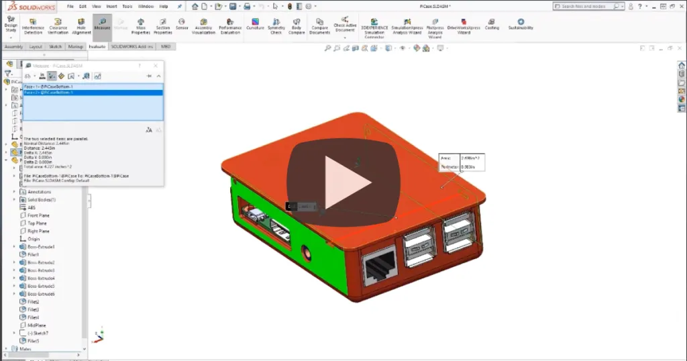Open the Design Study tool
Screen dimensions: 687x361
[x=11, y=25]
